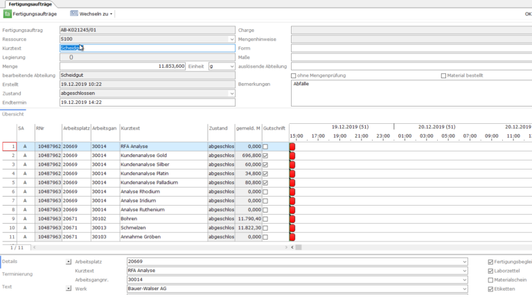
Task: Open the Ressource dropdown showing S100
Action: click(x=231, y=39)
